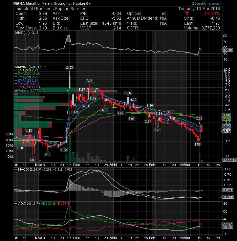
Task: Click the P/E value -0.34
Action: pyautogui.click(x=116, y=14)
